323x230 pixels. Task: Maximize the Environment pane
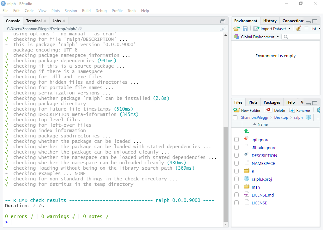point(314,21)
